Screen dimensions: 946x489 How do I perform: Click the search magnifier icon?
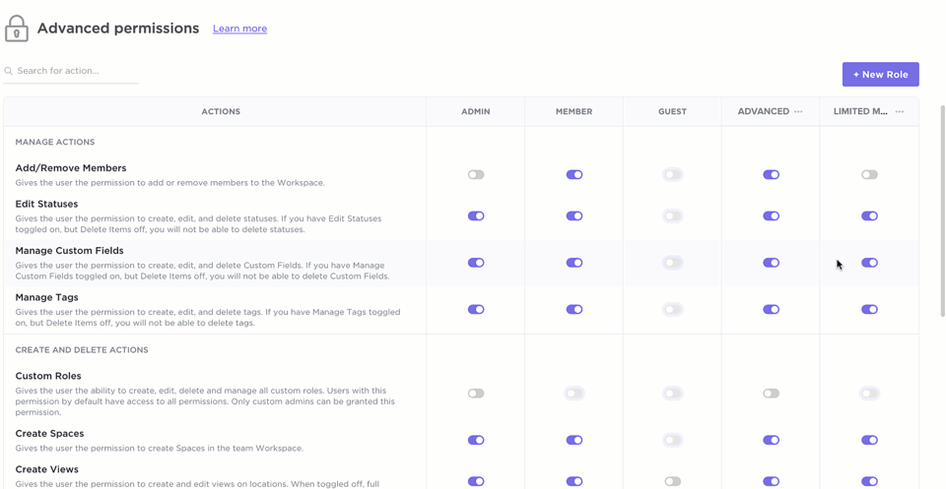pos(9,71)
